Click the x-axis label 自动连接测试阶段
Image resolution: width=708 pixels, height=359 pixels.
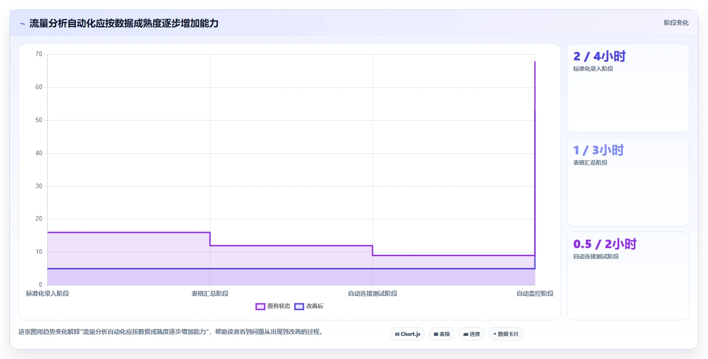pos(372,293)
